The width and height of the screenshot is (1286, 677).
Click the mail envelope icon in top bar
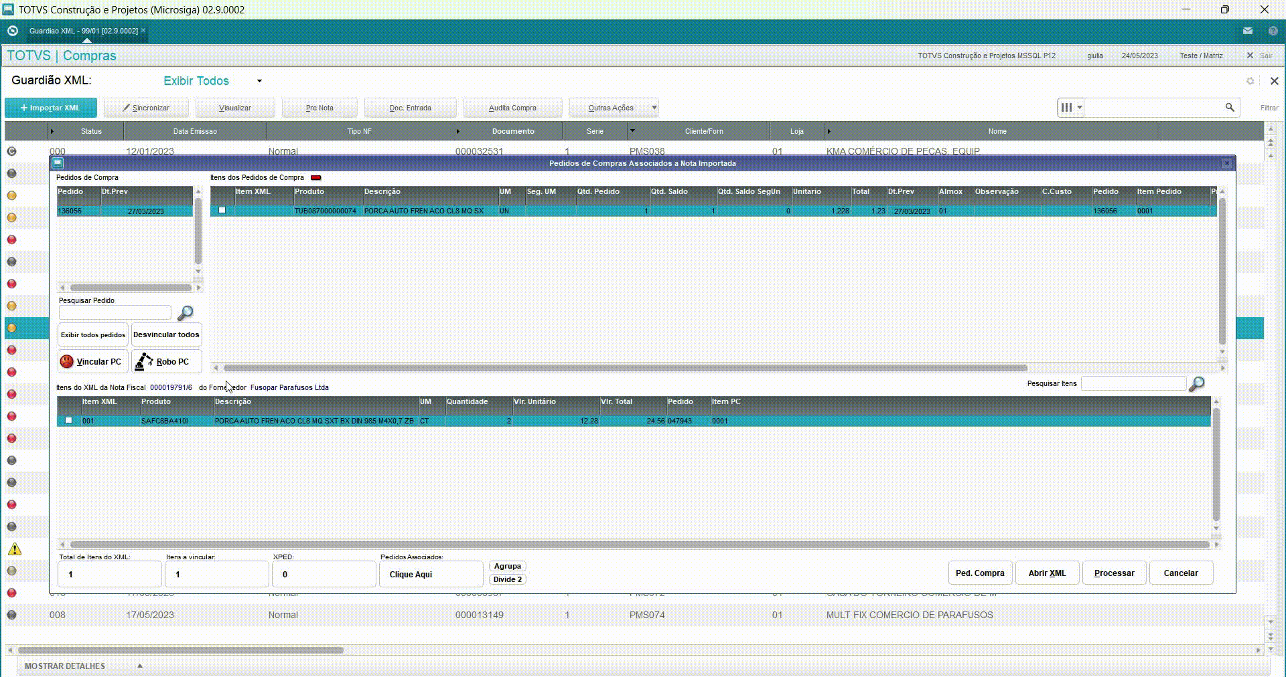coord(1248,31)
